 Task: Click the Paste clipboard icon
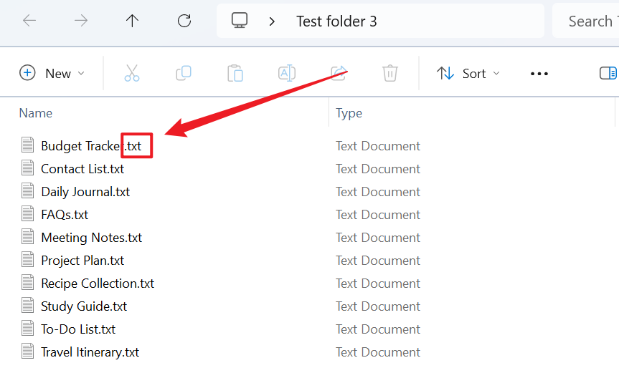[x=235, y=73]
